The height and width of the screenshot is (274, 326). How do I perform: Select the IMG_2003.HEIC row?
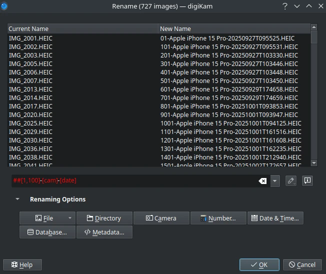click(x=159, y=55)
